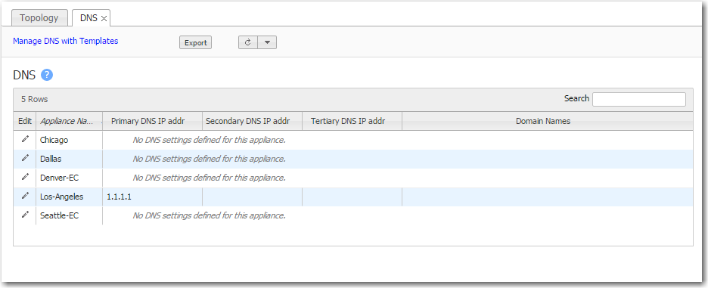This screenshot has width=708, height=288.
Task: Click Seattle-EC's No DNS settings defined message
Action: [209, 215]
